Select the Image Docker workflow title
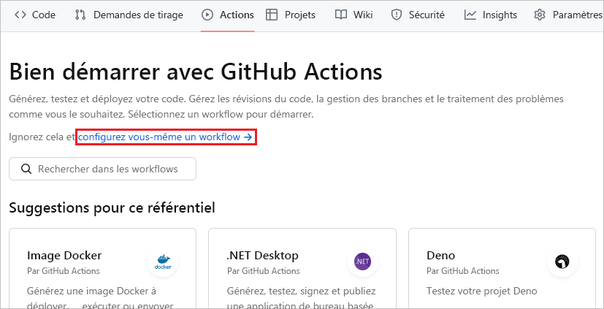This screenshot has width=604, height=309. click(x=64, y=256)
